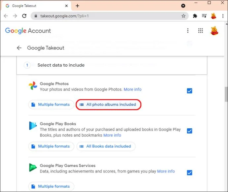Click the Google Play Games Services icon

(33, 168)
